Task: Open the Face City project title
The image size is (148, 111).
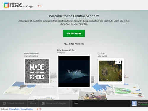Action: [x=101, y=54]
